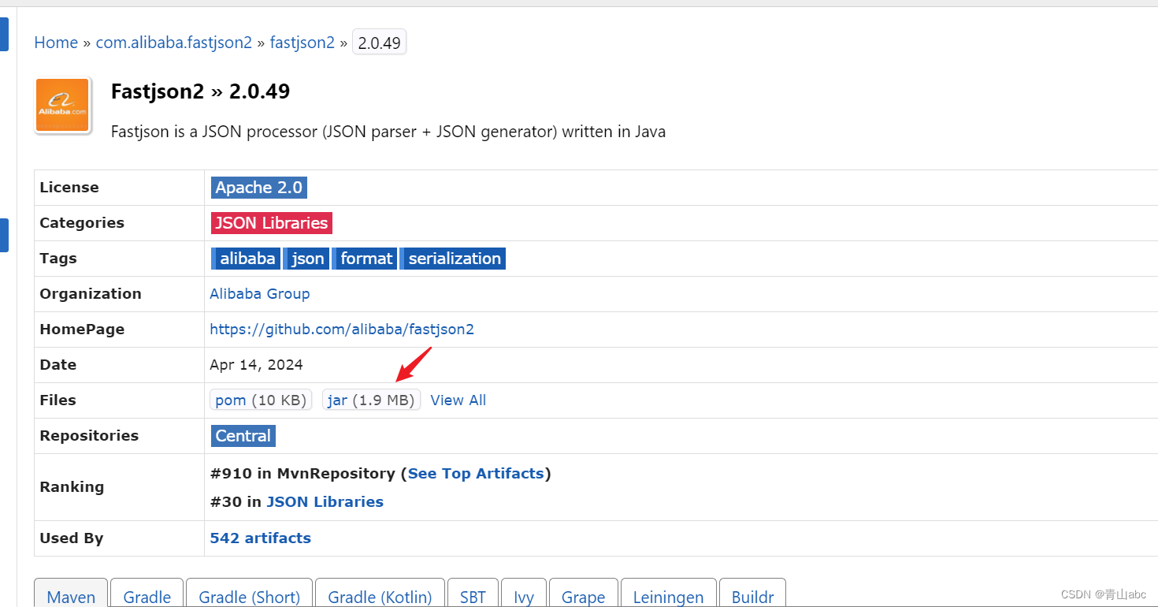
Task: Click the 542 artifacts link
Action: point(260,538)
